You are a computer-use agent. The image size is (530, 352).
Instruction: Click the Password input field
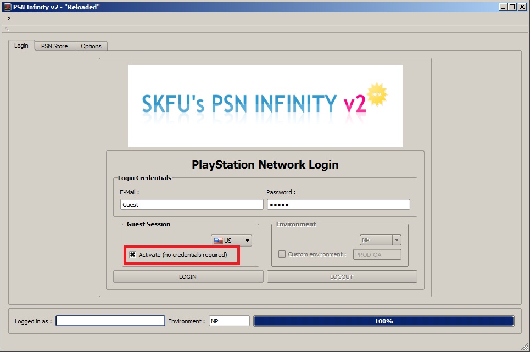coord(338,204)
